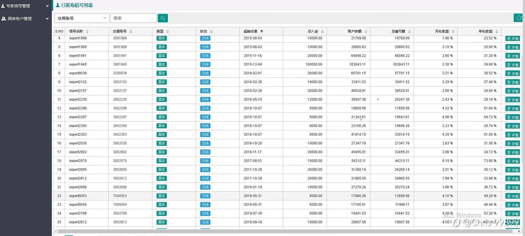
Task: Sort by 起始交易 column
Action: click(x=253, y=31)
